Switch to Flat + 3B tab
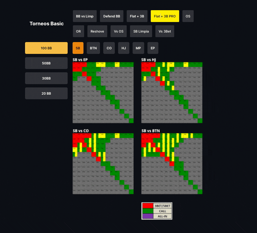The image size is (257, 233). click(x=137, y=16)
